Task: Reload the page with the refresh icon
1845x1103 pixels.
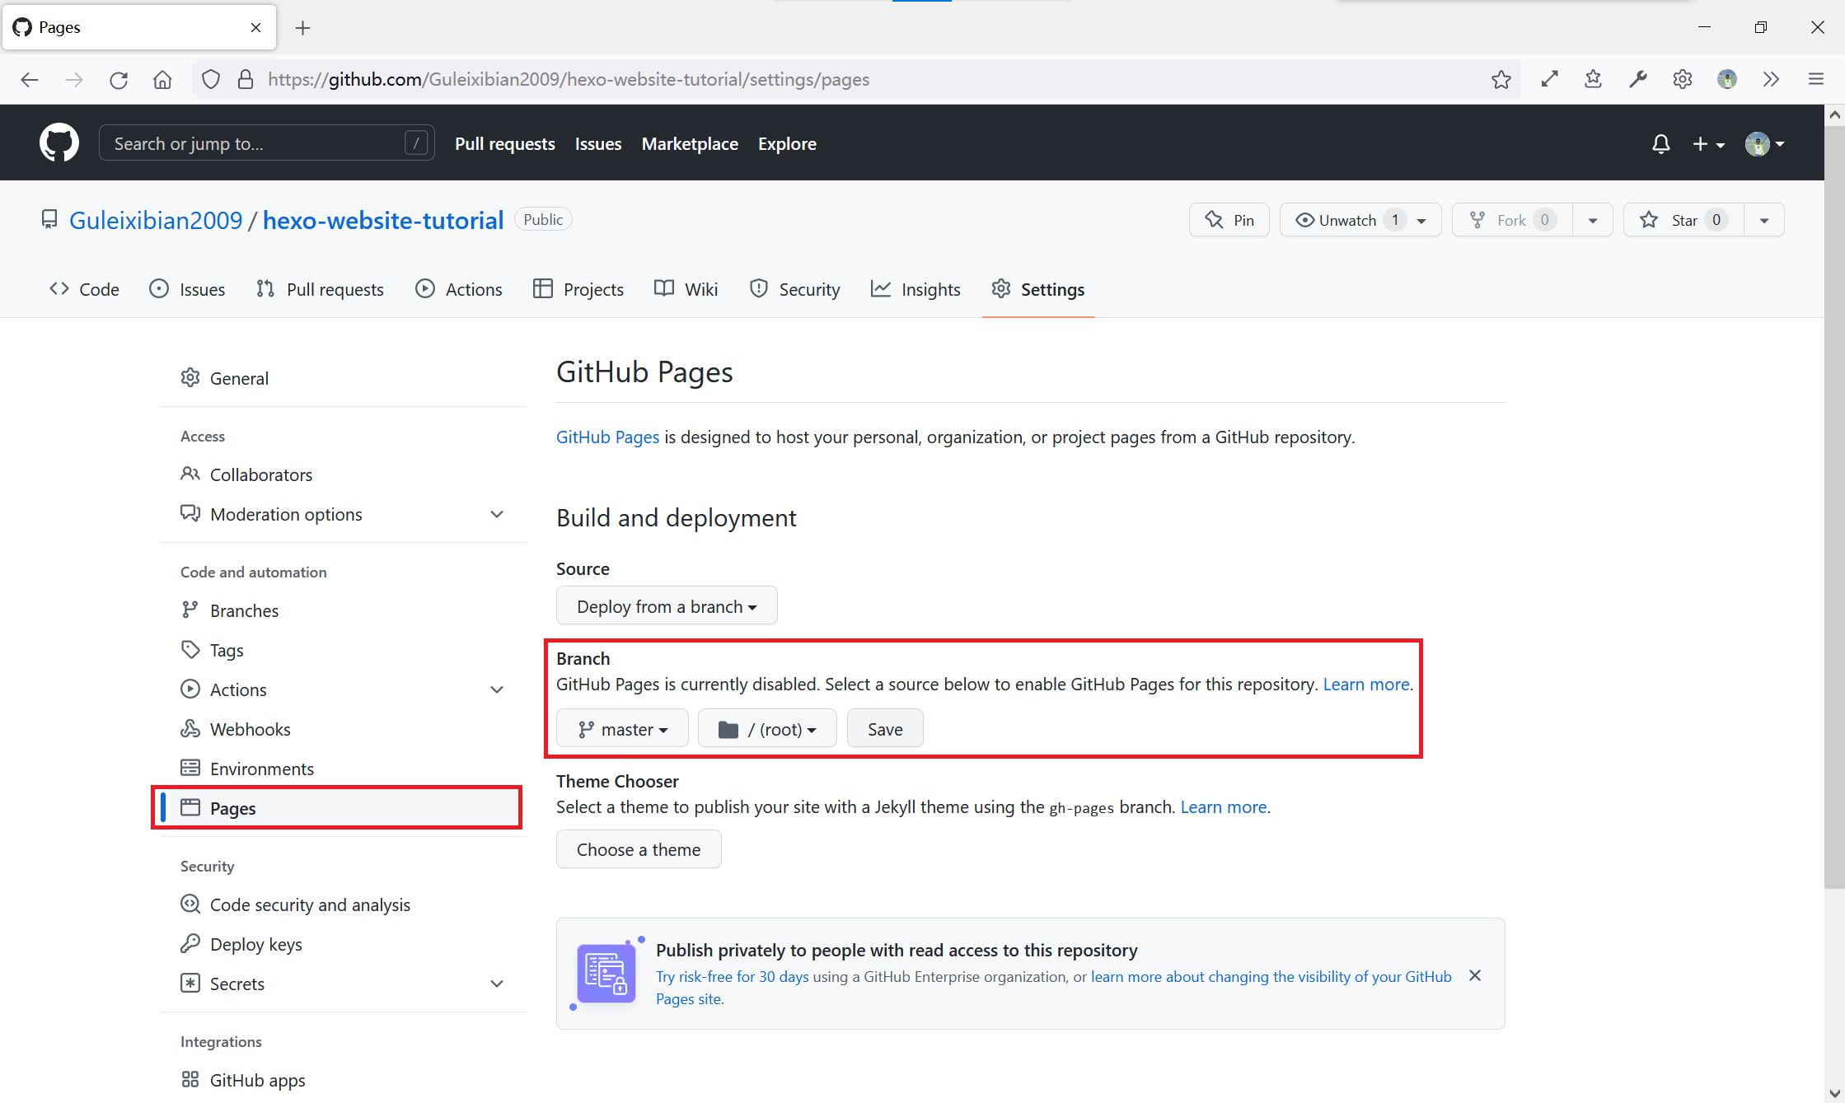Action: click(x=119, y=80)
